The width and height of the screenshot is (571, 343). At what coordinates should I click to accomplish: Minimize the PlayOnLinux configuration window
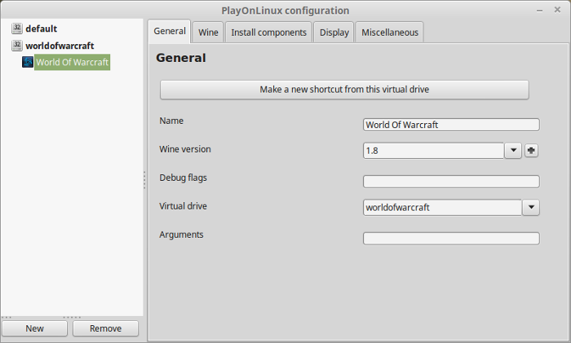(x=540, y=11)
